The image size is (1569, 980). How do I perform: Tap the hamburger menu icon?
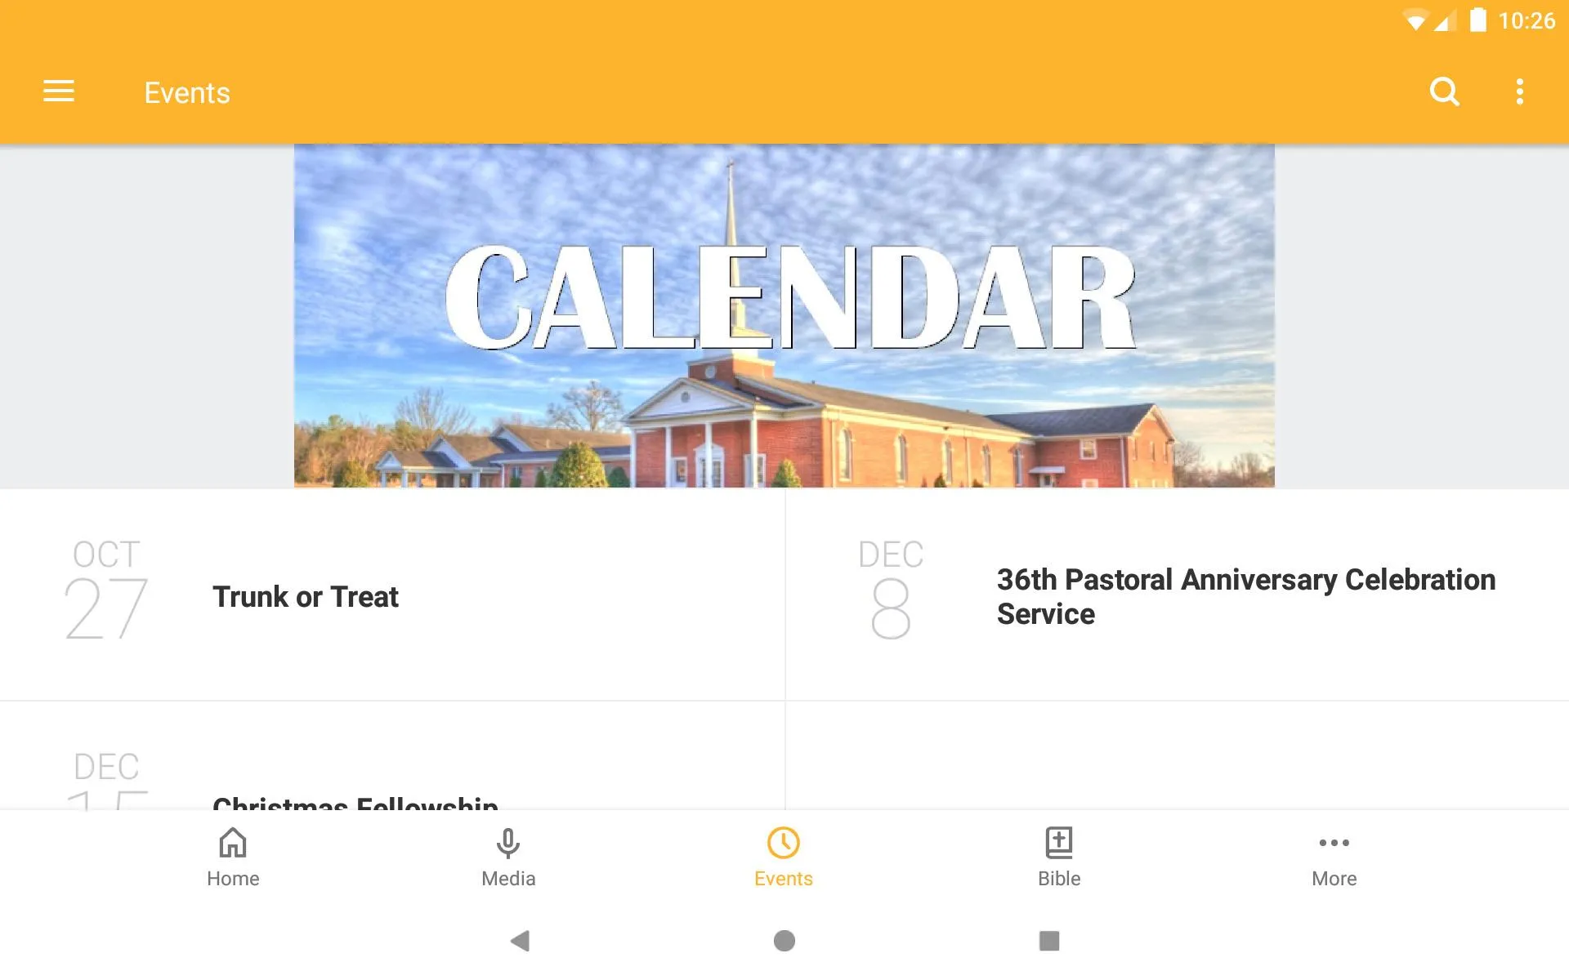click(x=57, y=91)
